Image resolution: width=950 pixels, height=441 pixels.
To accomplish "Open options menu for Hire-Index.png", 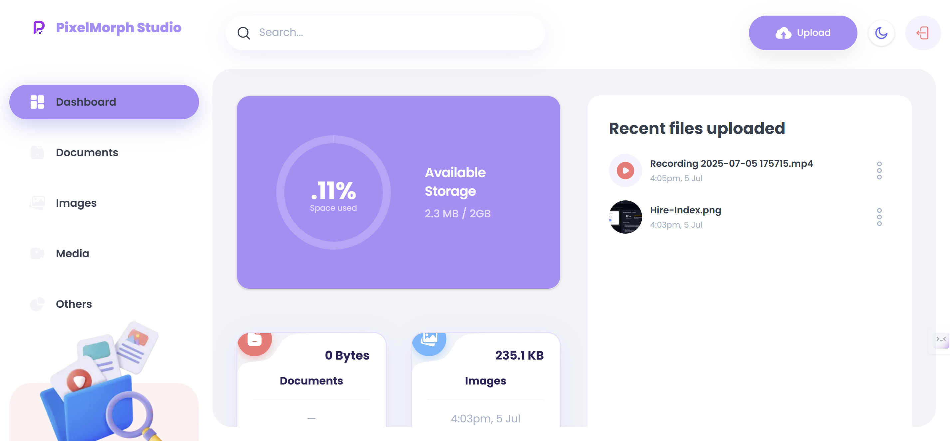I will [879, 217].
